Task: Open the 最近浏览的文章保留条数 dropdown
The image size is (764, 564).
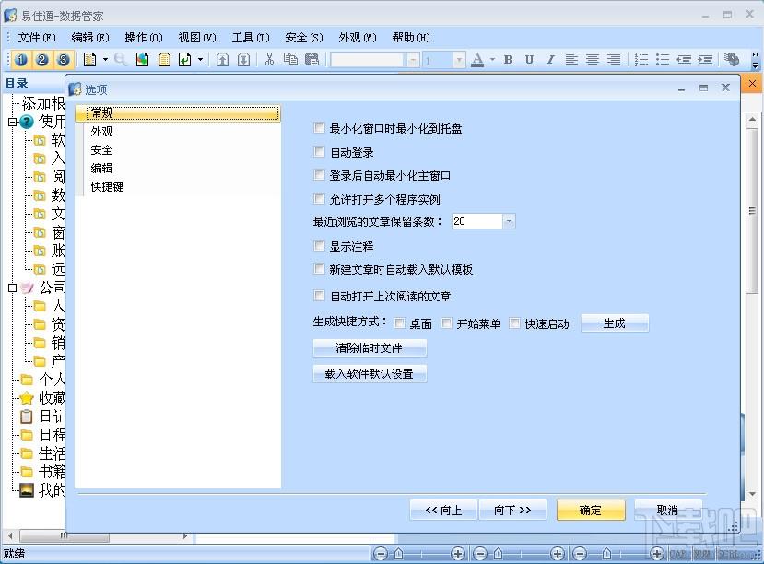Action: click(508, 221)
